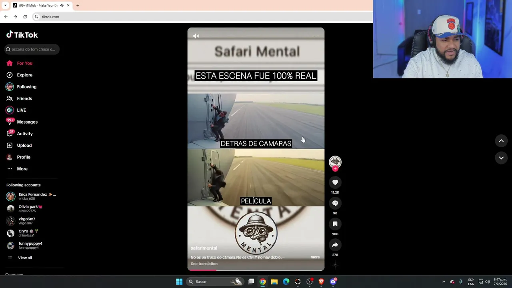
Task: Click the TikTok logo
Action: pyautogui.click(x=22, y=35)
